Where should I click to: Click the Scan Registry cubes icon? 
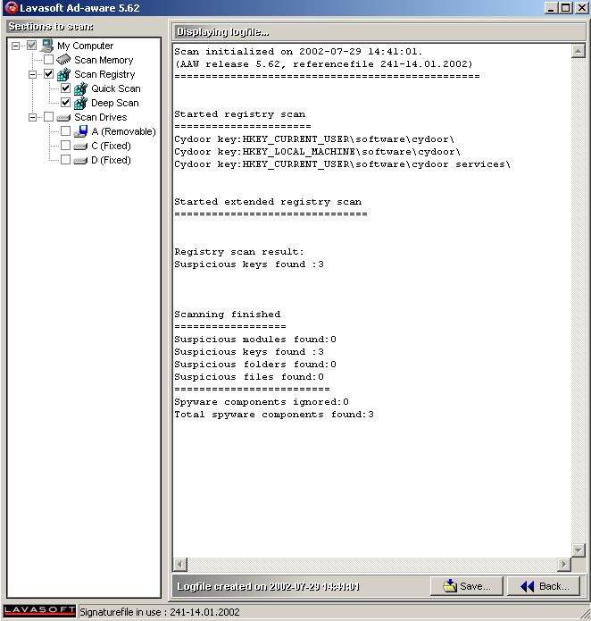click(63, 74)
